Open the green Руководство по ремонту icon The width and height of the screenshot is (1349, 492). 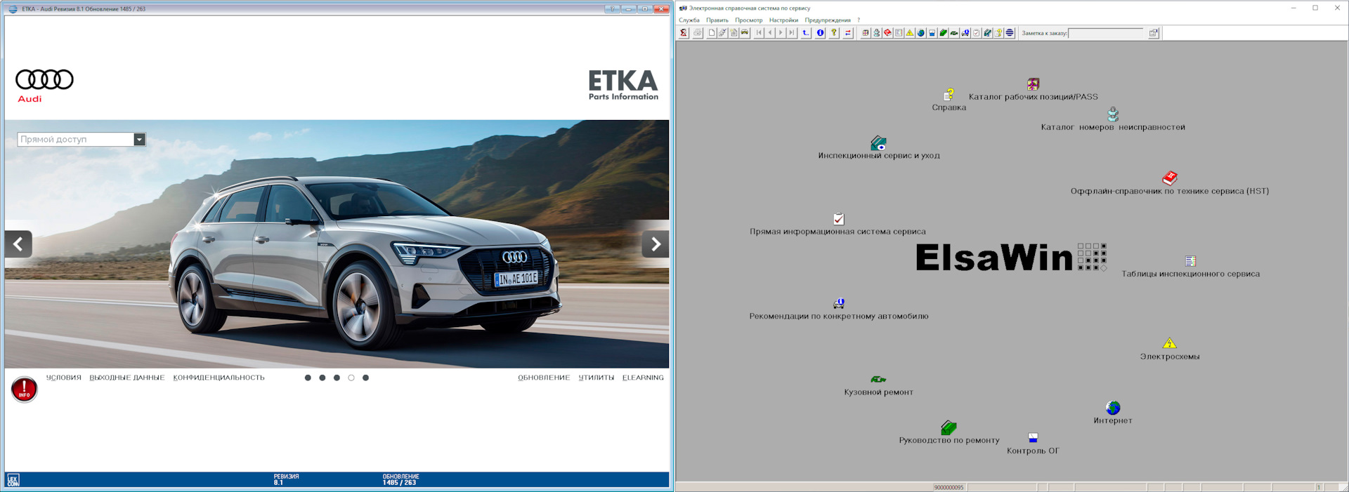[x=949, y=427]
